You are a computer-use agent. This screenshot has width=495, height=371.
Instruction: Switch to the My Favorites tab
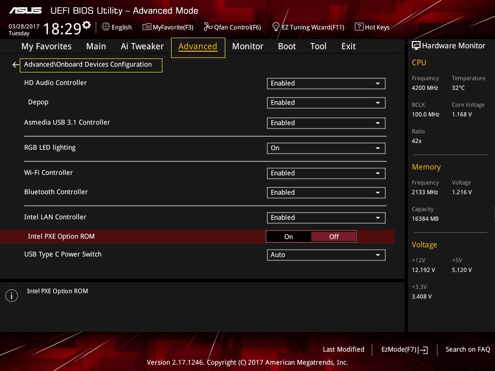click(x=46, y=46)
